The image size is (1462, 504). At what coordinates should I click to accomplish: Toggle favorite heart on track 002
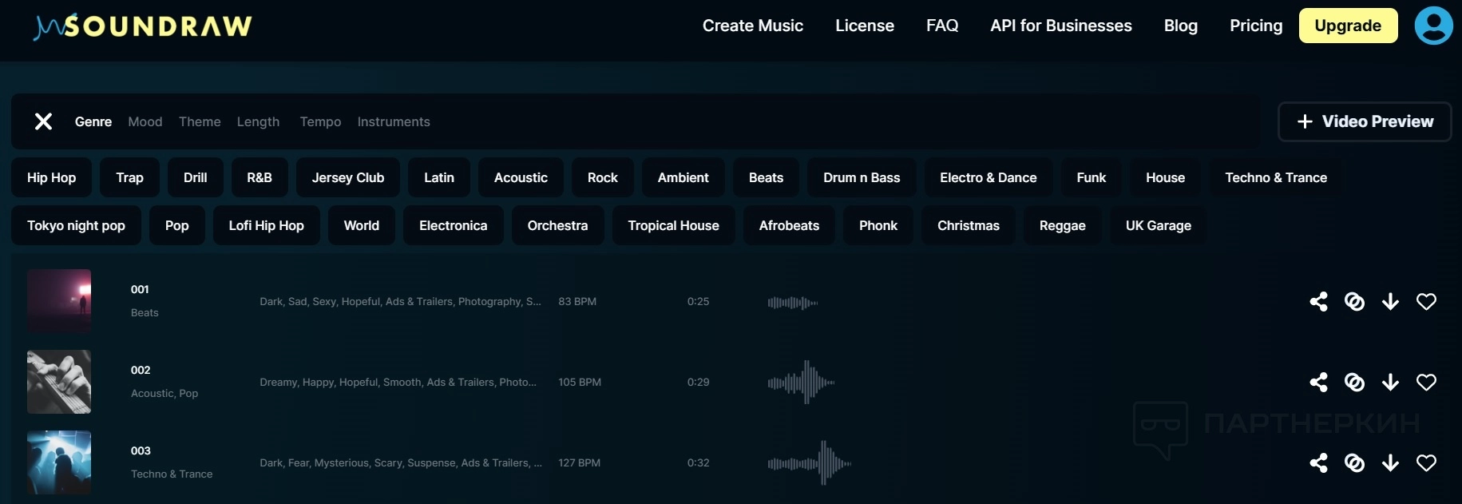1426,382
